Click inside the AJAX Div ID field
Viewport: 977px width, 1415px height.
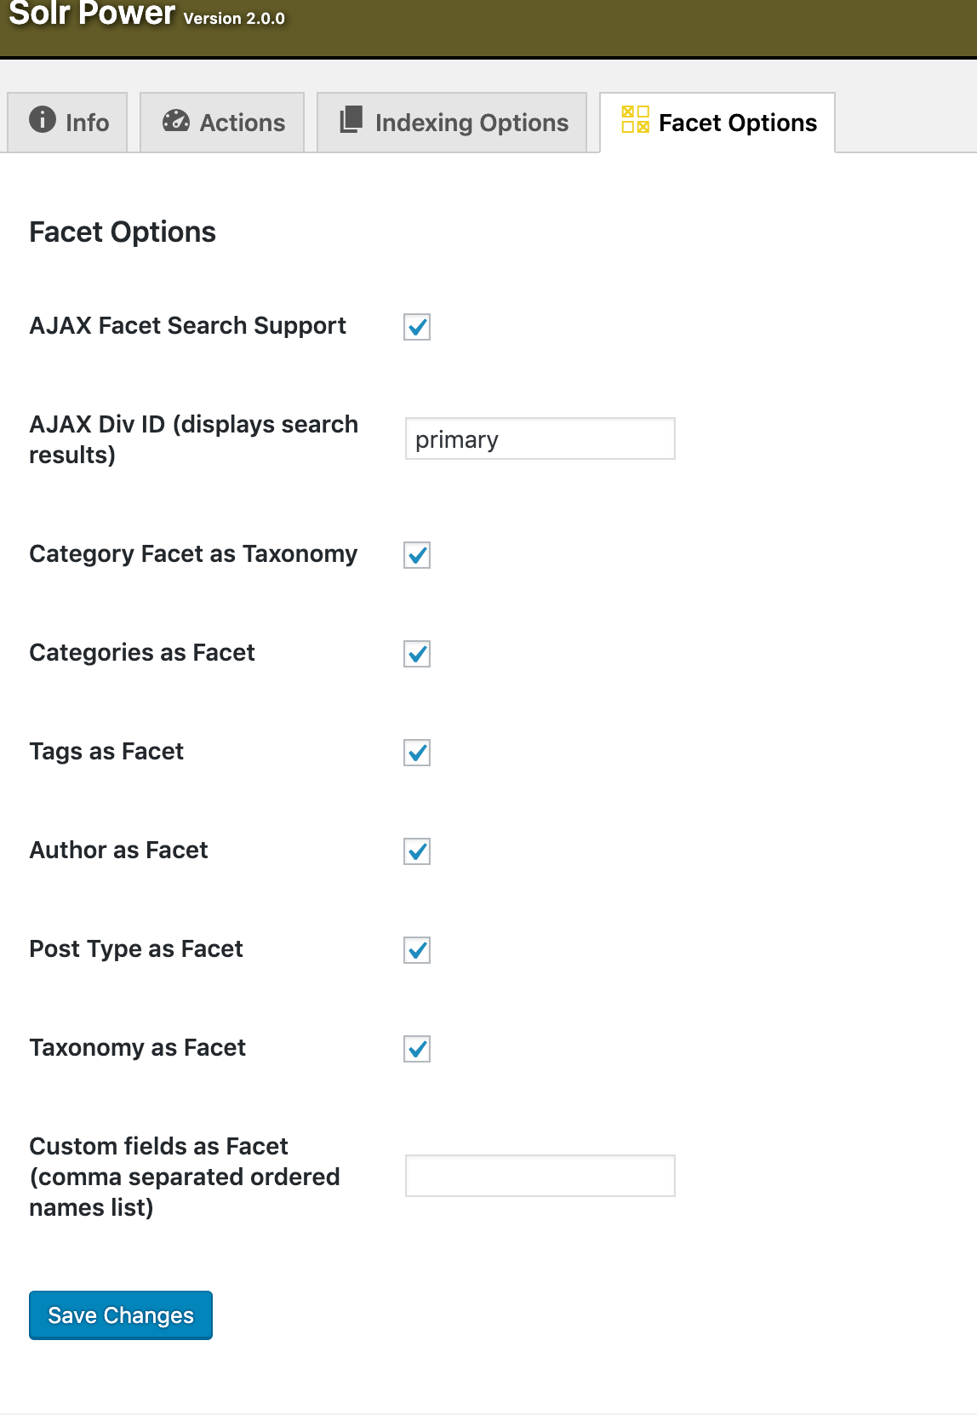(540, 438)
